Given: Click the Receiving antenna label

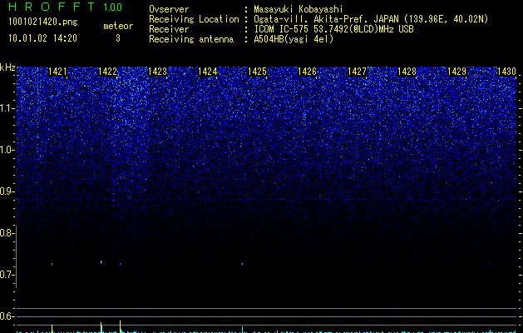Looking at the screenshot, I should coord(191,39).
